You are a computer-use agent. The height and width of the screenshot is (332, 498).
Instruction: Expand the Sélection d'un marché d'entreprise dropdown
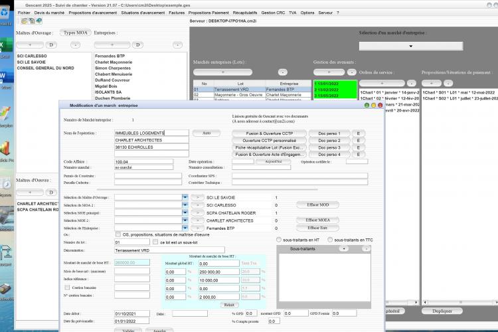click(x=410, y=46)
